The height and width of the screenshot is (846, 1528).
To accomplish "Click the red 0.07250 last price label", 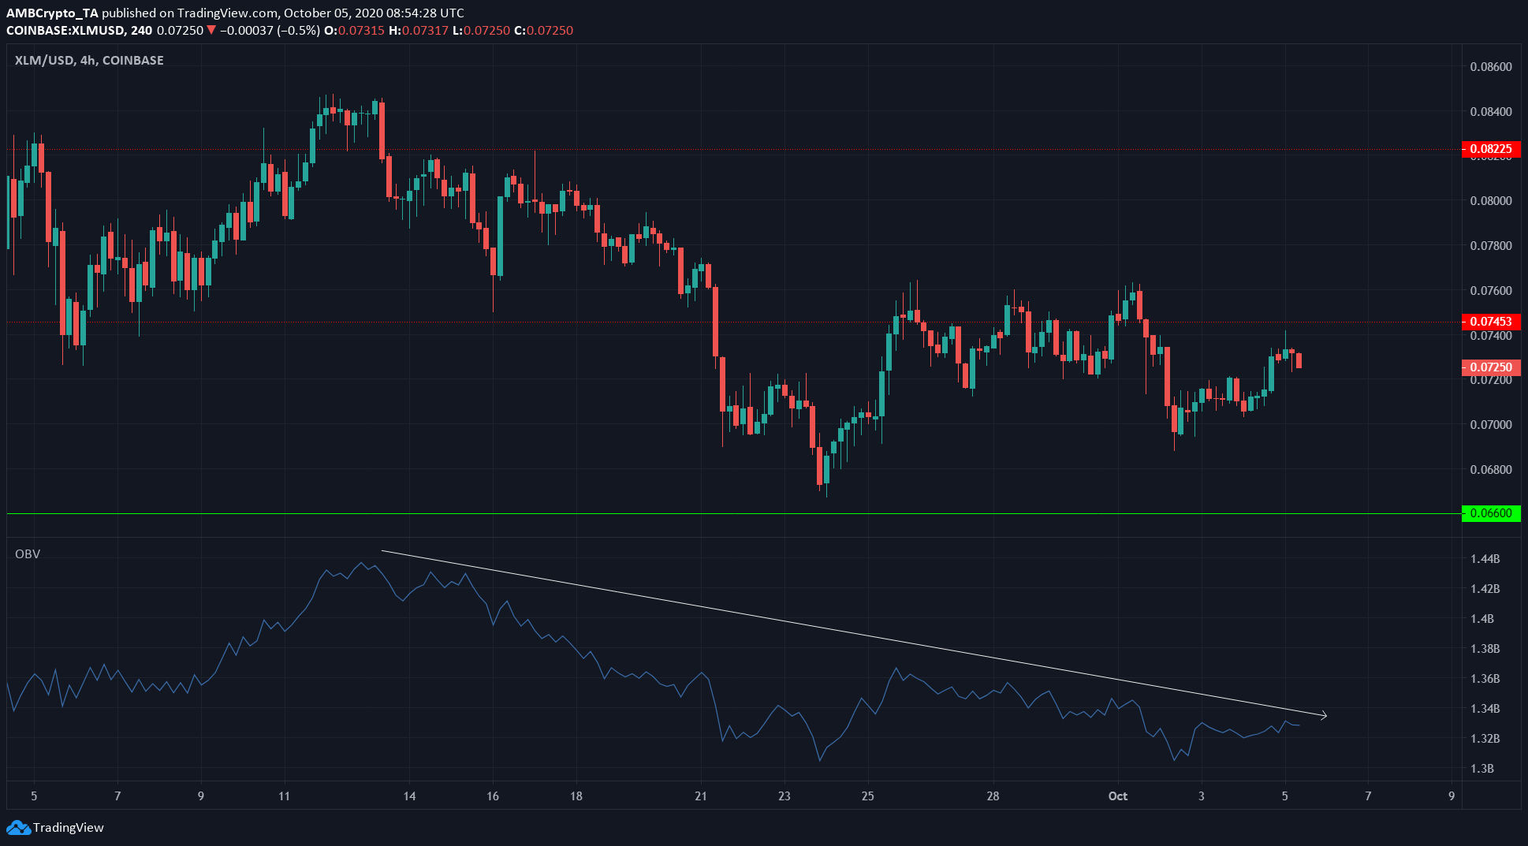I will [1490, 367].
